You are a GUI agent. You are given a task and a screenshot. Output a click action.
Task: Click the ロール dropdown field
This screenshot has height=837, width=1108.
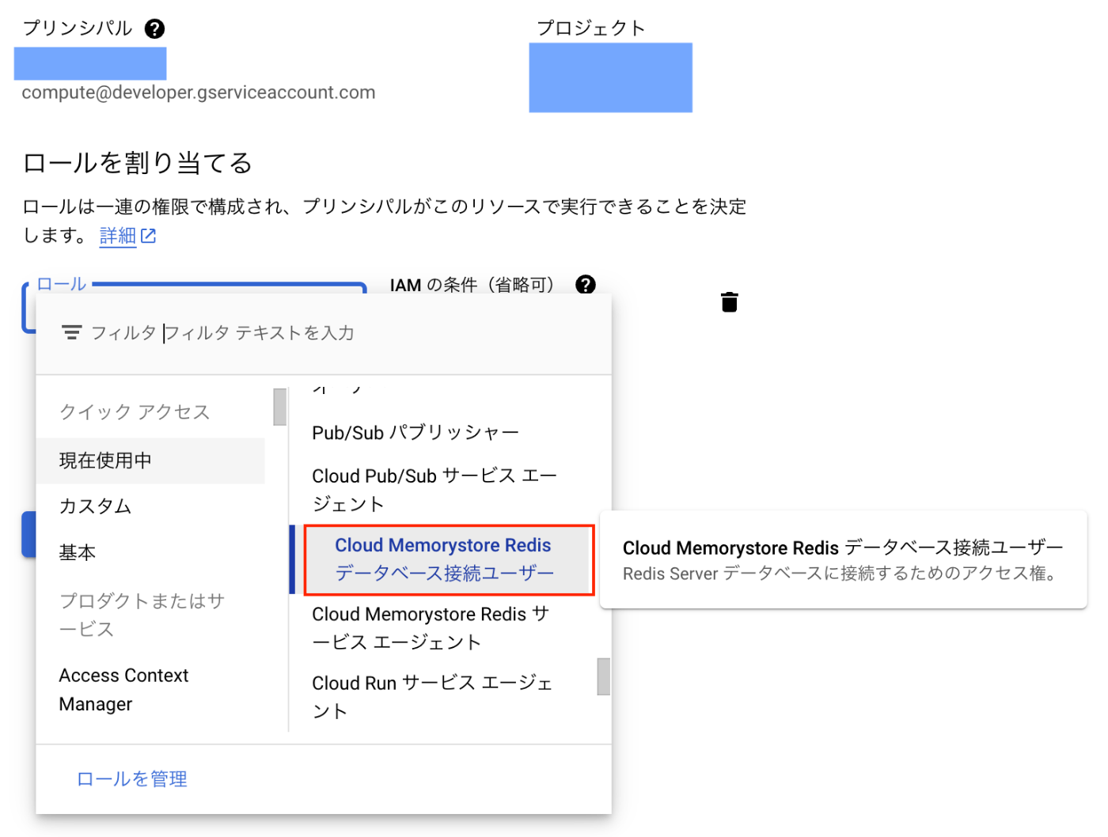[x=194, y=289]
